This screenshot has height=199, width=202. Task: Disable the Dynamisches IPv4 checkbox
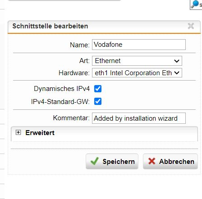[98, 89]
